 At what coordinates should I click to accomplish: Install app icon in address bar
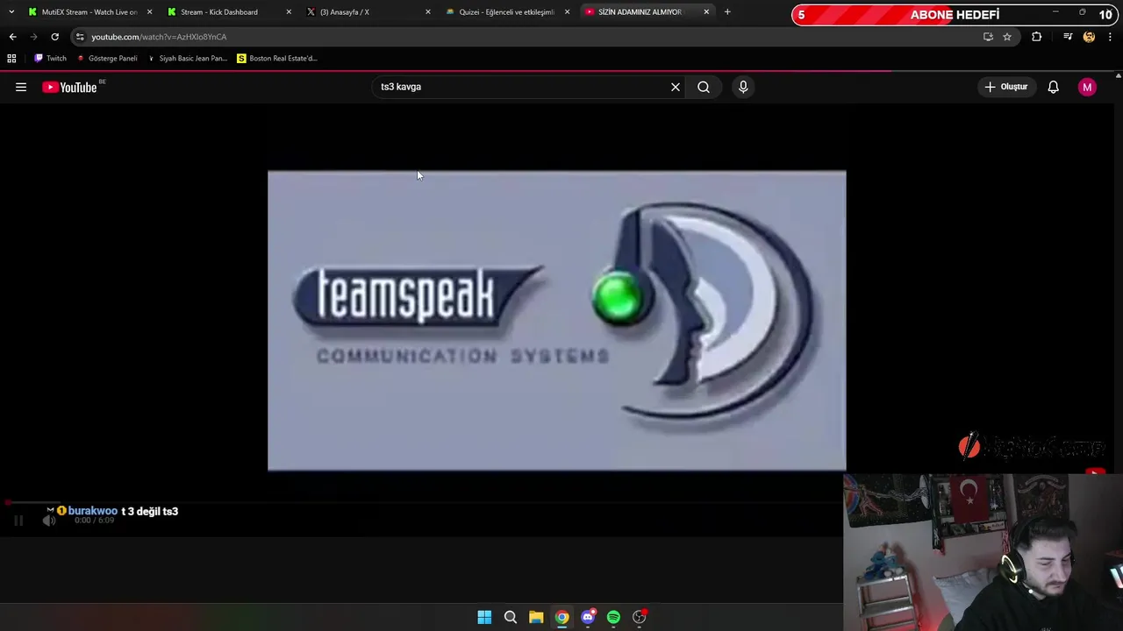click(988, 37)
